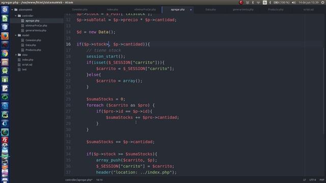Open Google Chrome from the dock
Screen dimensions: 326x183
5,53
